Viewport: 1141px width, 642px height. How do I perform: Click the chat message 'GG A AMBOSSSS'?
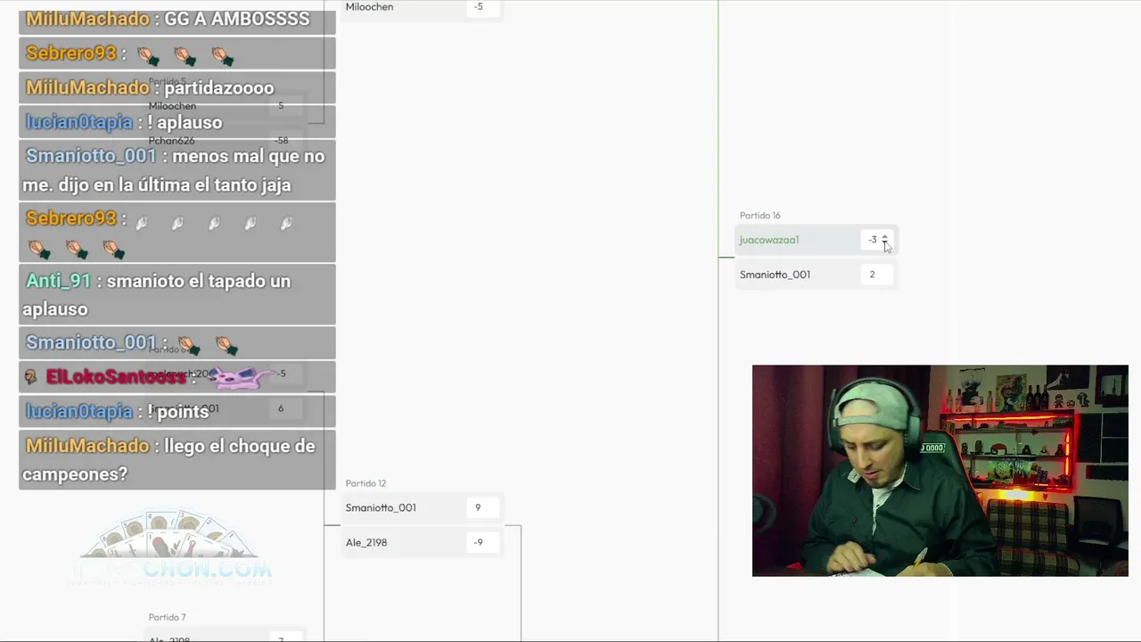(x=177, y=18)
